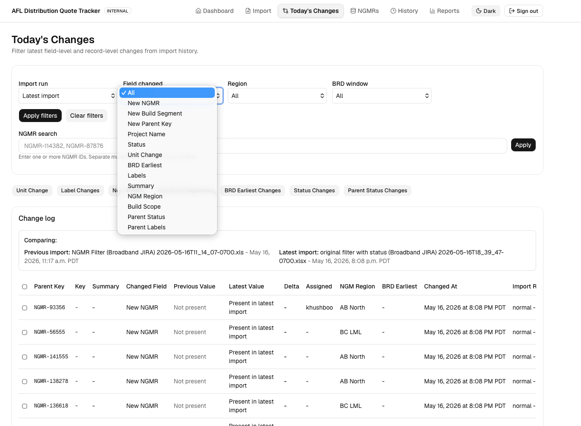This screenshot has width=581, height=426.
Task: Click the khushboo assigned cell
Action: pyautogui.click(x=319, y=307)
